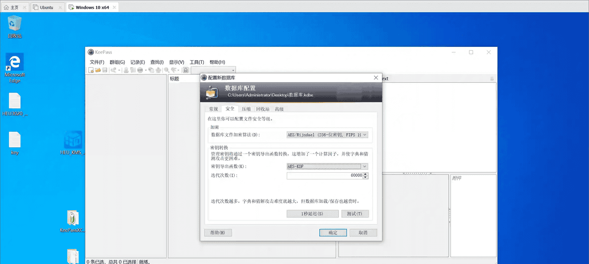The width and height of the screenshot is (589, 264).
Task: Switch to the 主页 VM tab
Action: click(14, 7)
